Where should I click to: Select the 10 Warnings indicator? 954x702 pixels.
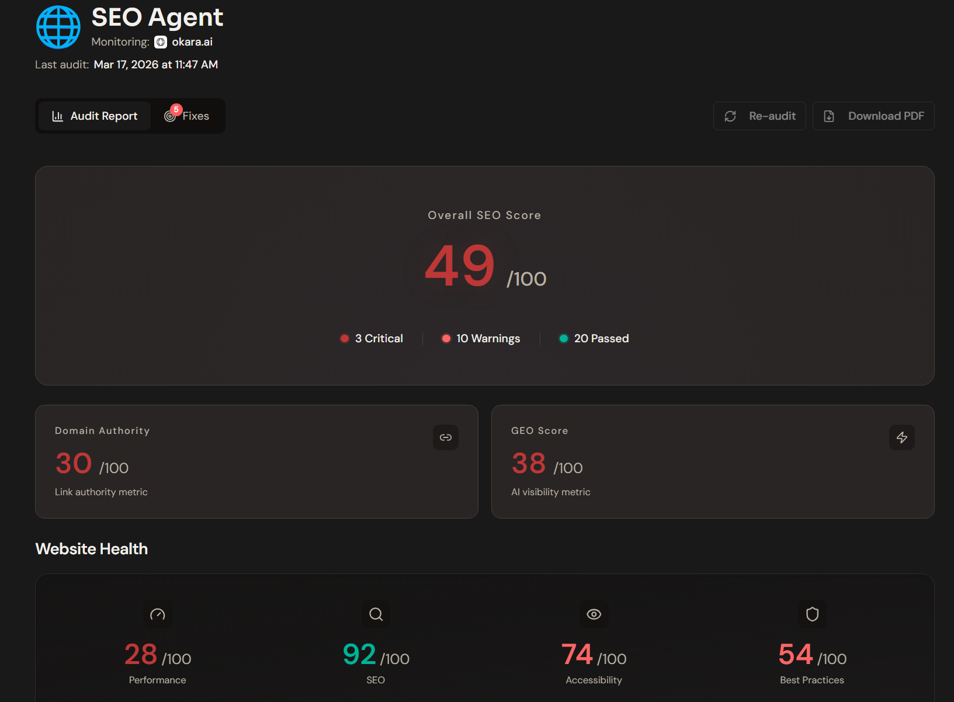pyautogui.click(x=481, y=339)
